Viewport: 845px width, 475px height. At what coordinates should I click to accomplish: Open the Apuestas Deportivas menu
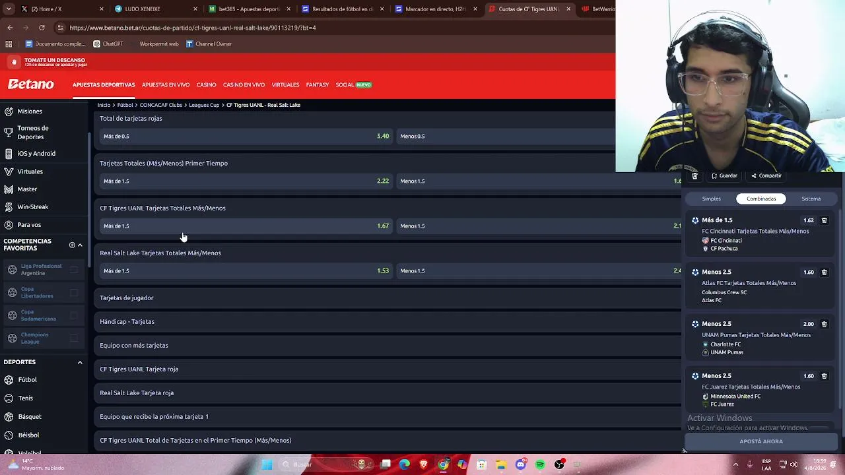(104, 85)
